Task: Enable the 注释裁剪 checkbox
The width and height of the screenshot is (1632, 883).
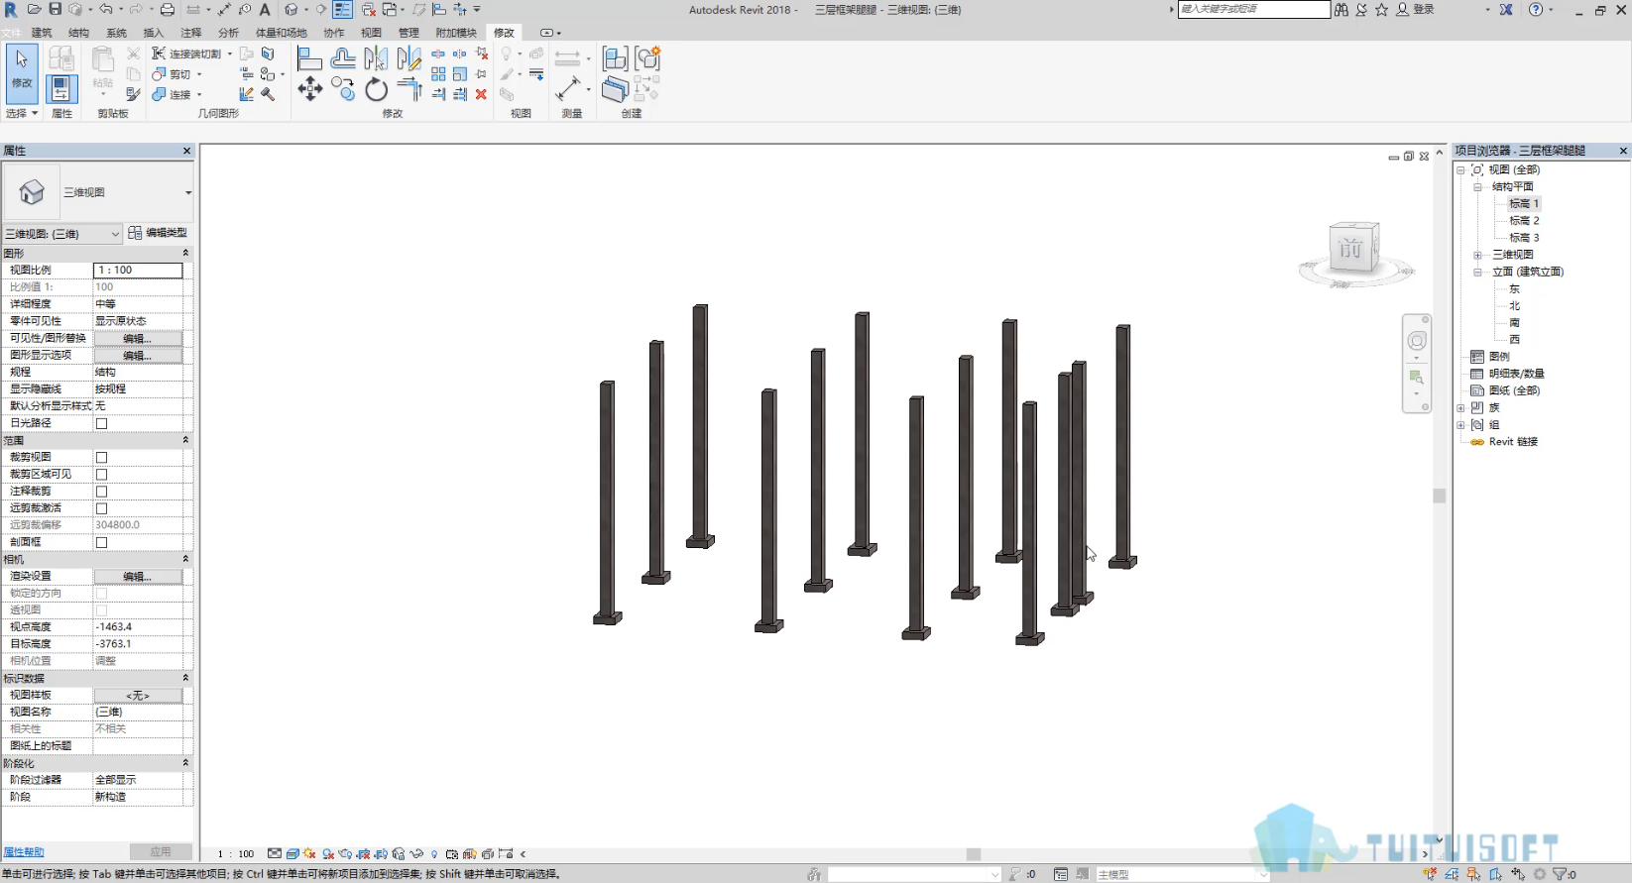Action: [101, 492]
